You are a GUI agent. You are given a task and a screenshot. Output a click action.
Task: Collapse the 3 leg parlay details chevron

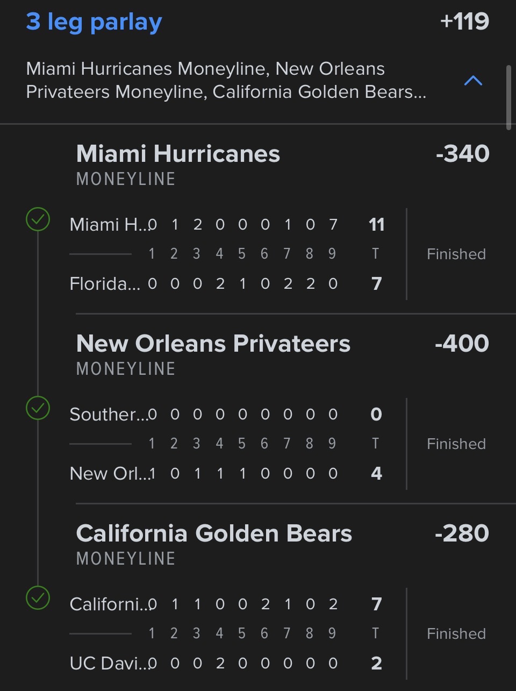pos(473,81)
